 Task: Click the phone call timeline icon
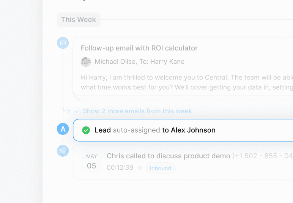pos(63,151)
